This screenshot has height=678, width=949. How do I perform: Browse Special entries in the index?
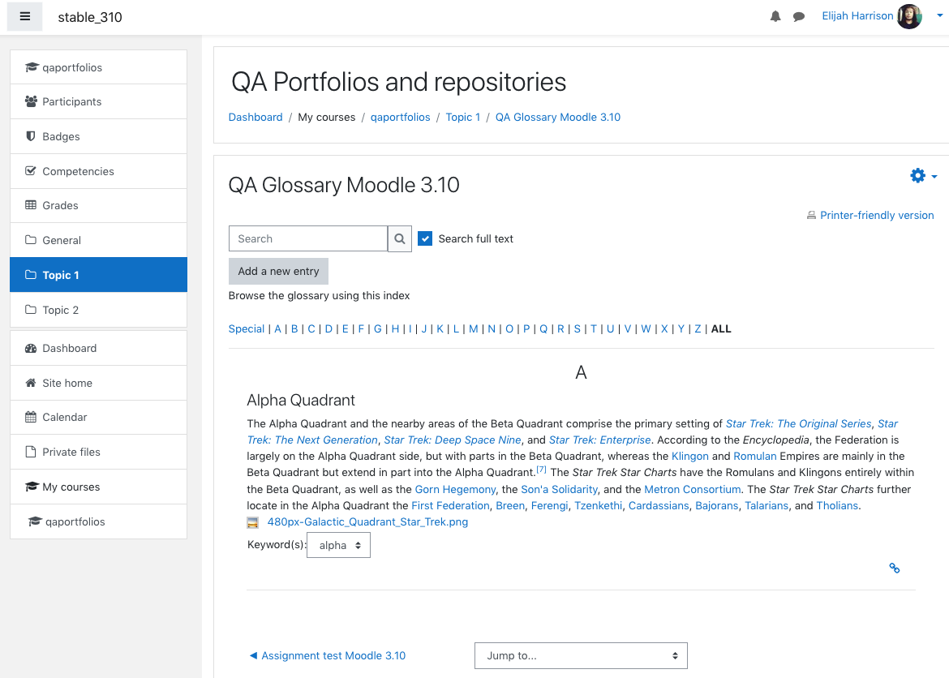pos(247,328)
